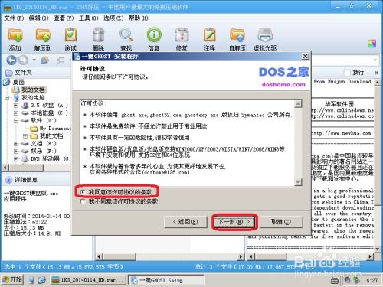Open the 工具(O) menu
This screenshot has height=287, width=383.
(88, 18)
